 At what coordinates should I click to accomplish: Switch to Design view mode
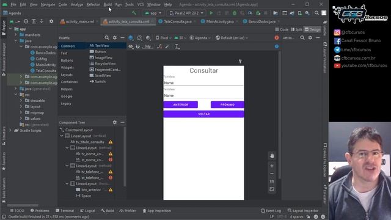coord(312,29)
